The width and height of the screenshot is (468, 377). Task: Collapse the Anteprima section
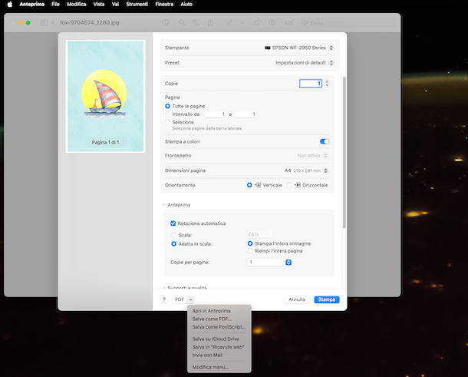pos(164,205)
